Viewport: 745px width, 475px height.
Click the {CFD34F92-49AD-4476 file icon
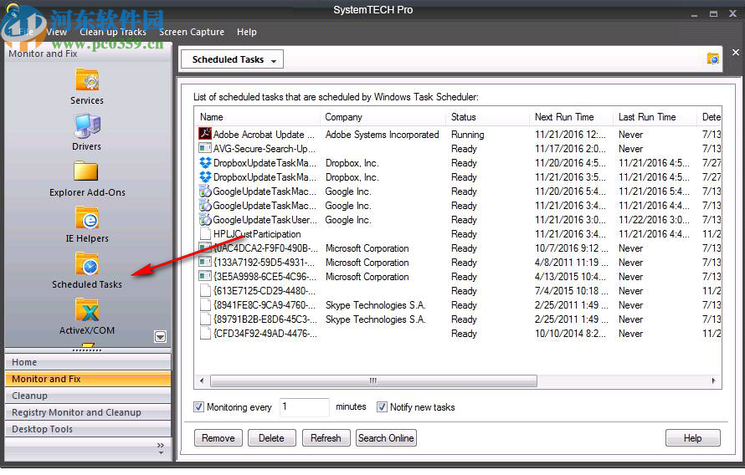[205, 333]
